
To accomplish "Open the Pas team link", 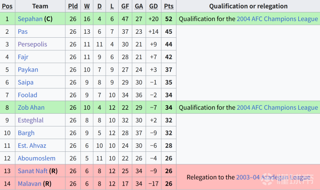I will point(23,32).
